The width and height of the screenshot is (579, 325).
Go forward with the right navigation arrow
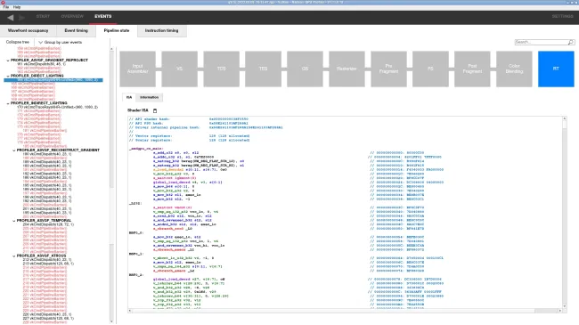coord(21,17)
